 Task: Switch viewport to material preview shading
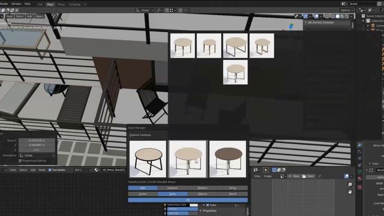342,16
